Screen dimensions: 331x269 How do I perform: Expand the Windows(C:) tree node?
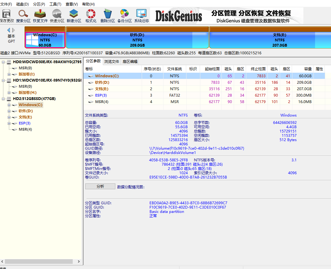tap(9, 105)
